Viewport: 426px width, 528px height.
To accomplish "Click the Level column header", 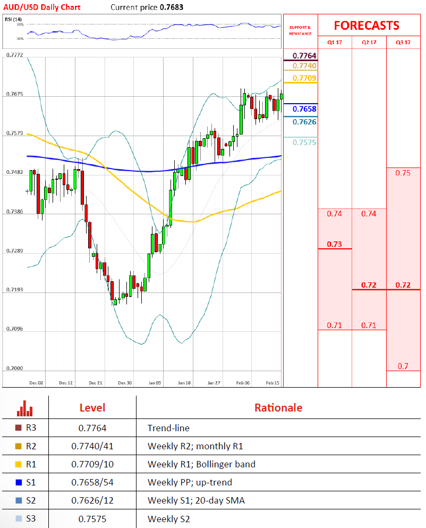I will click(92, 408).
